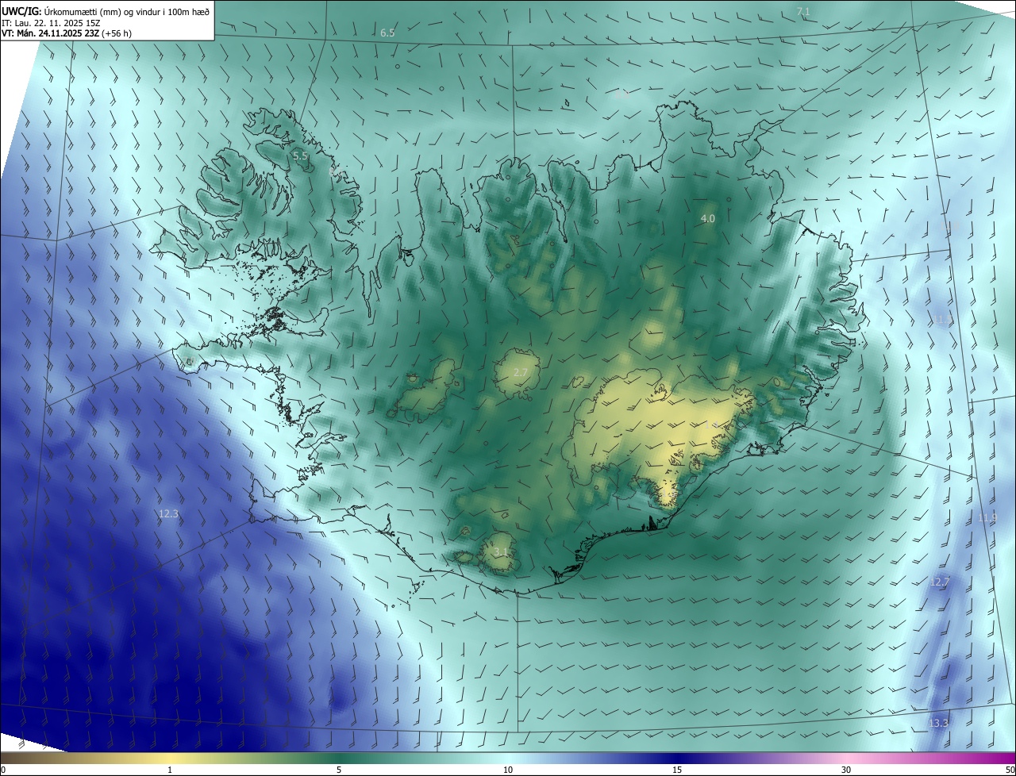Viewport: 1016px width, 776px height.
Task: Click the '0' tick label on the colour scale
Action: point(3,770)
